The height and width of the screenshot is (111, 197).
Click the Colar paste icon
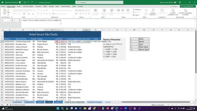pos(5,11)
